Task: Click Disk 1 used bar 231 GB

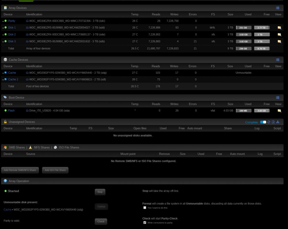Action: pos(244,28)
